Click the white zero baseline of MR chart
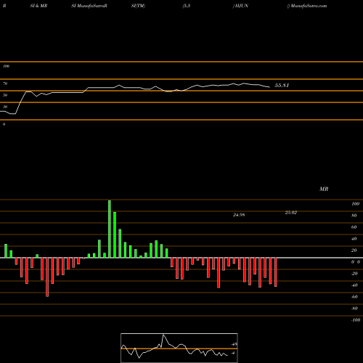The height and width of the screenshot is (363, 363). point(181,258)
